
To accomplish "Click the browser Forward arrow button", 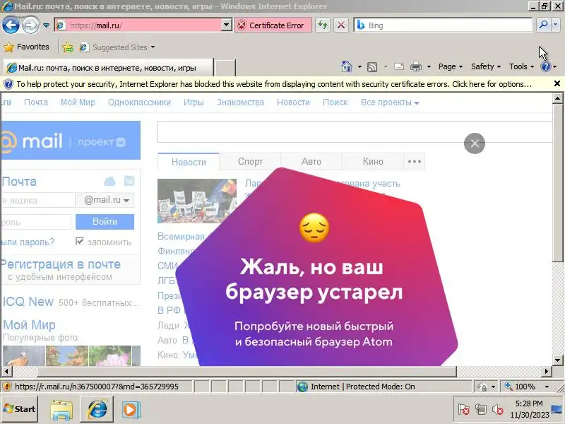I will [x=30, y=25].
